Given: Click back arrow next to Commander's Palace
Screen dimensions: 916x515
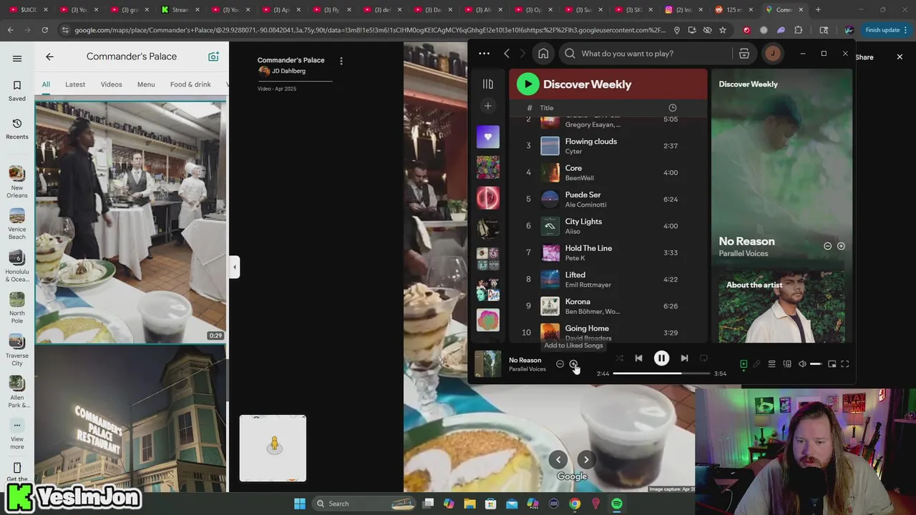Looking at the screenshot, I should pyautogui.click(x=49, y=57).
